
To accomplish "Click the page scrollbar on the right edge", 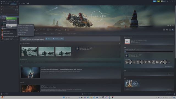I will click(x=175, y=32).
